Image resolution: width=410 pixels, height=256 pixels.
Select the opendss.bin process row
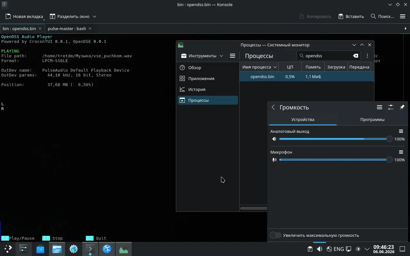pyautogui.click(x=307, y=76)
